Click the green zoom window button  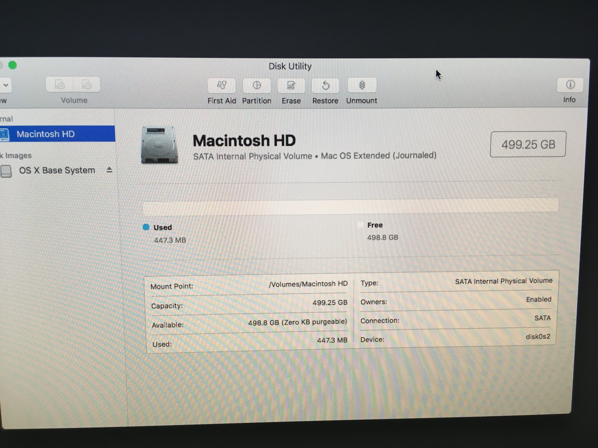click(13, 65)
